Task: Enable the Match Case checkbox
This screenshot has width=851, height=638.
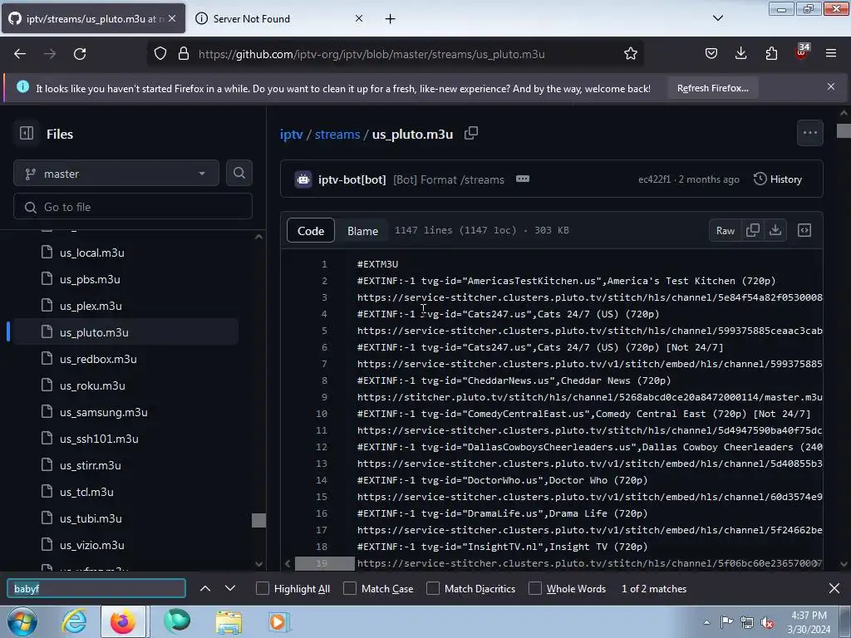Action: pyautogui.click(x=350, y=589)
